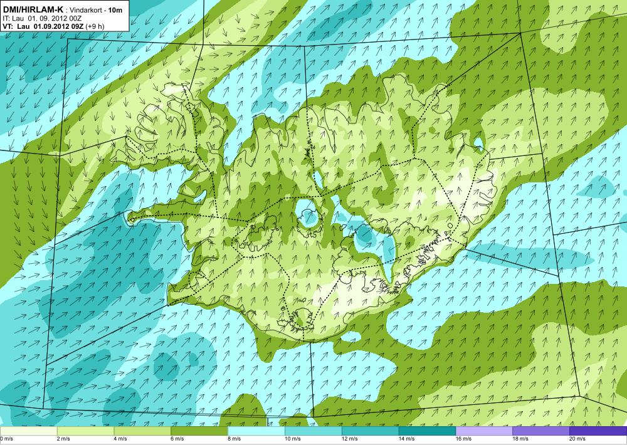Click the '12 m/s' legend label
Viewport: 627px width, 445px height.
pos(350,439)
